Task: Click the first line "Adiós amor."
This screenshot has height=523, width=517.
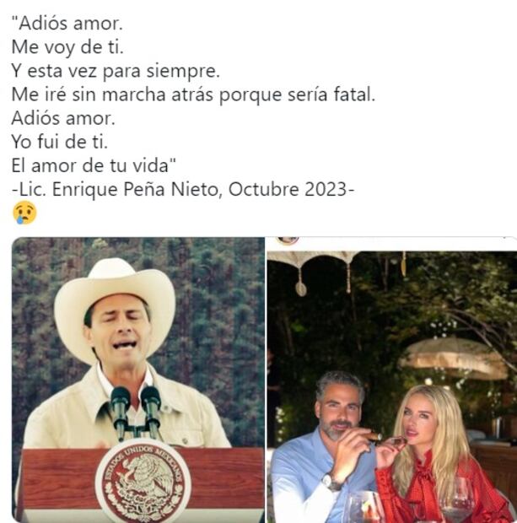Action: tap(67, 24)
